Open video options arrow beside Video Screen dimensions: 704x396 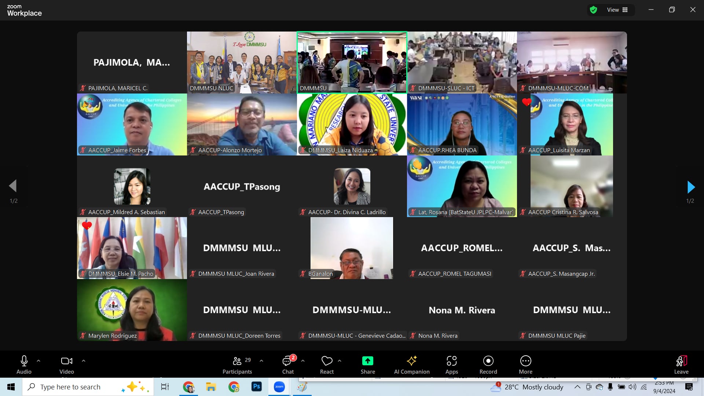[84, 361]
